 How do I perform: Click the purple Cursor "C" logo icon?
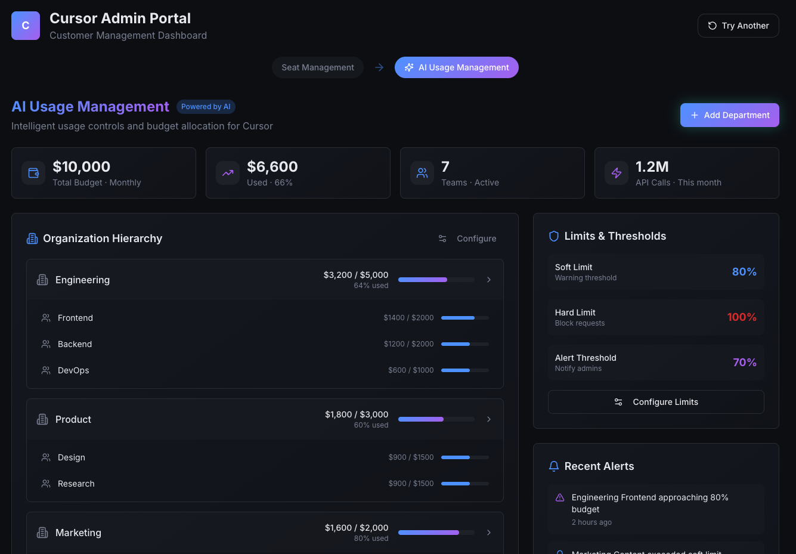(26, 26)
